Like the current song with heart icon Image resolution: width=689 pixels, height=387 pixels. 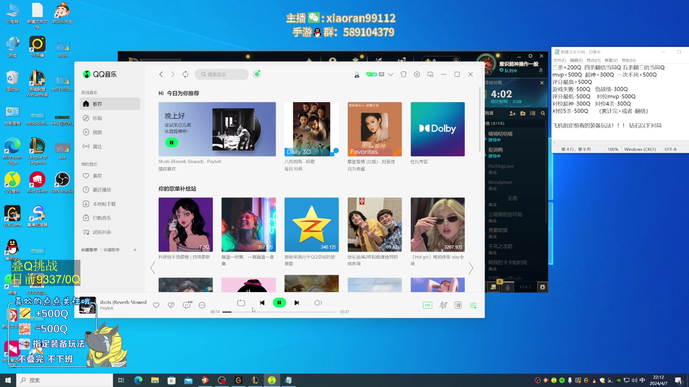[x=156, y=305]
